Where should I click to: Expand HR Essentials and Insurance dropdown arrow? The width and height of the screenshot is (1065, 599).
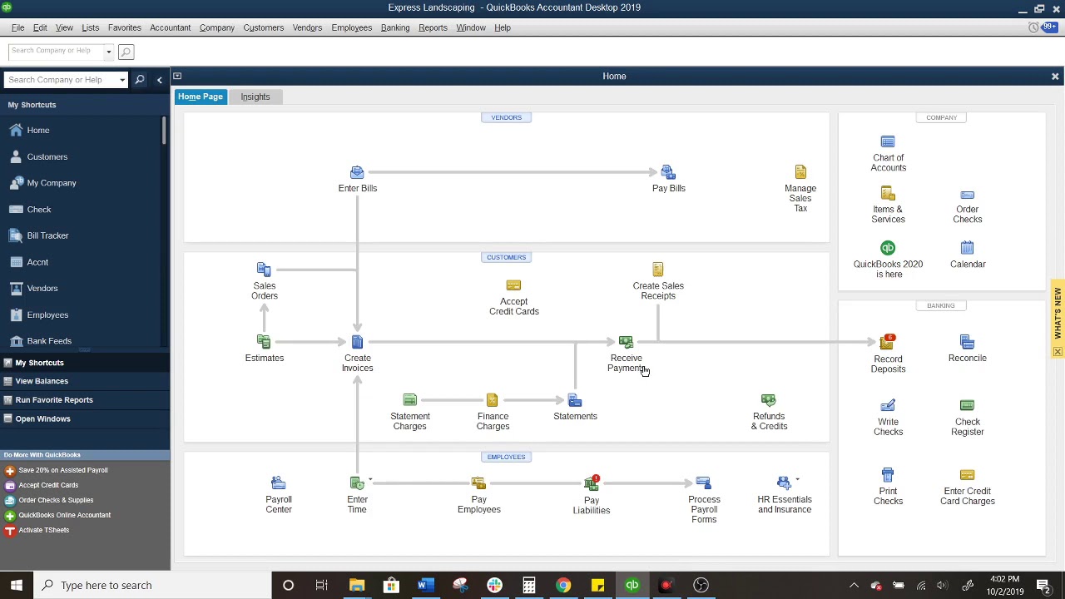point(797,479)
